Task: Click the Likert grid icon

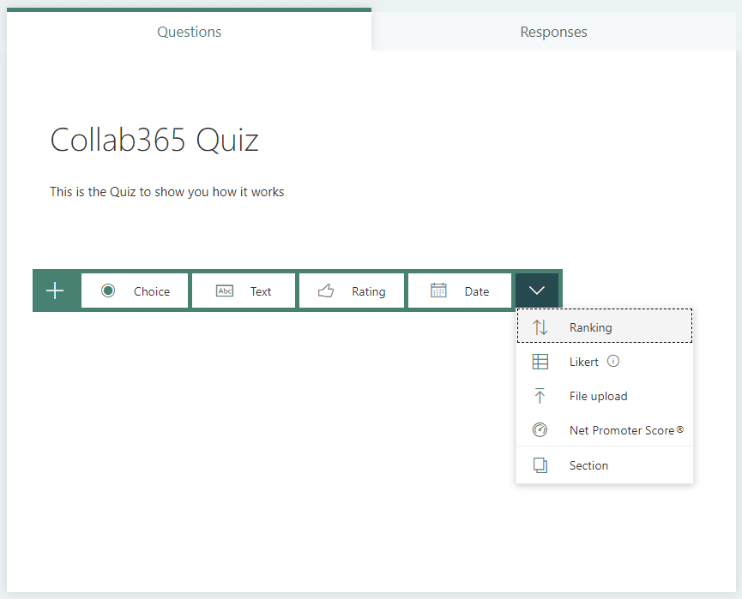Action: (x=540, y=362)
